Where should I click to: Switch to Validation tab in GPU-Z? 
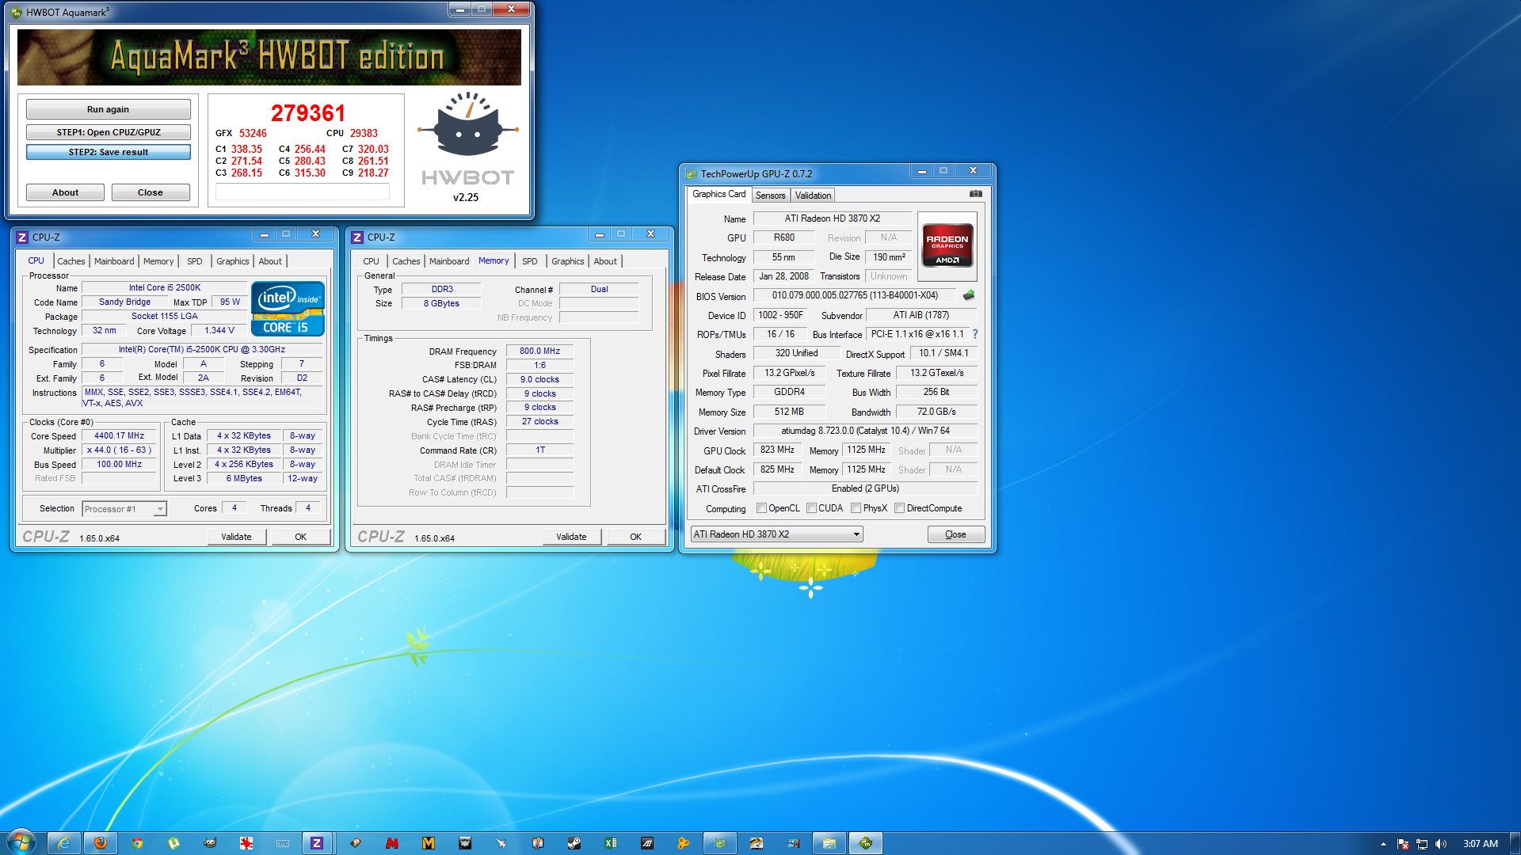[813, 196]
